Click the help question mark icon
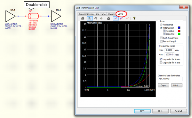Viewport: 192px width, 118px height. pos(134,18)
